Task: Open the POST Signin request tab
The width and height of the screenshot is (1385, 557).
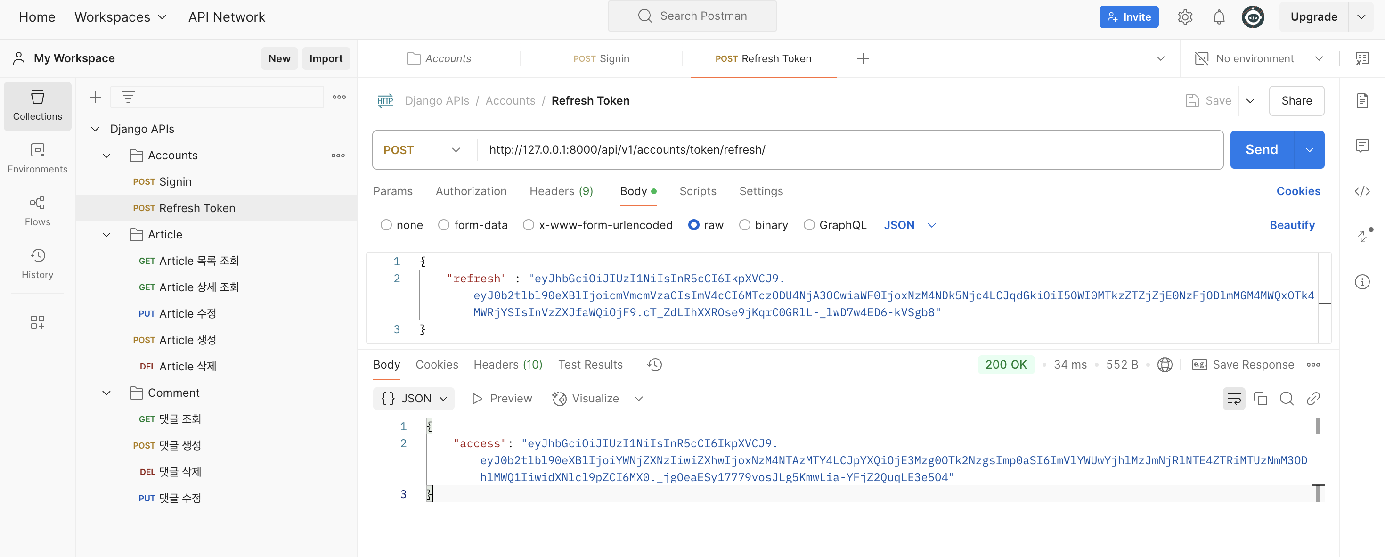Action: (x=601, y=58)
